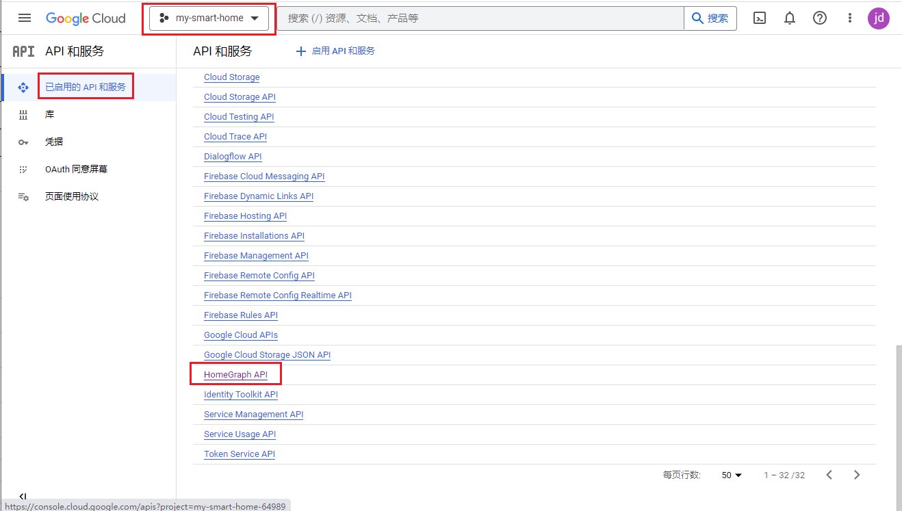Open the three-dot settings menu
Screen dimensions: 902x511
pyautogui.click(x=850, y=18)
